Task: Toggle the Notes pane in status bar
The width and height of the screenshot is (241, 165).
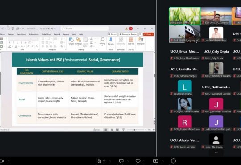Action: coord(97,130)
